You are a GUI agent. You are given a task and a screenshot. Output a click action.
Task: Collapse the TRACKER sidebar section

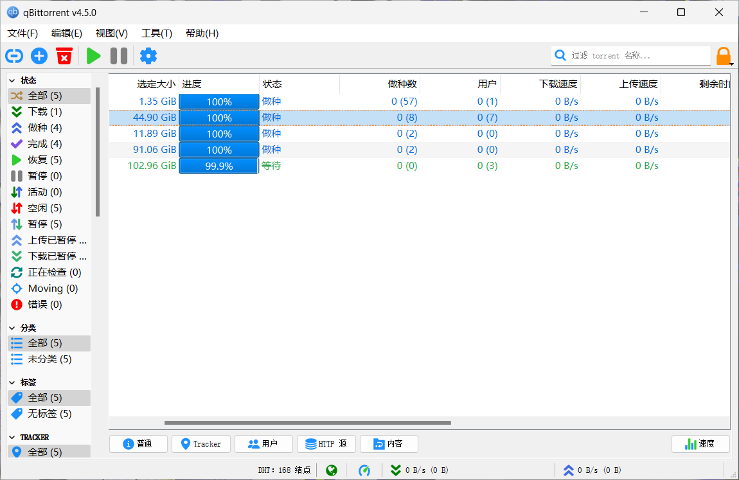(12, 438)
